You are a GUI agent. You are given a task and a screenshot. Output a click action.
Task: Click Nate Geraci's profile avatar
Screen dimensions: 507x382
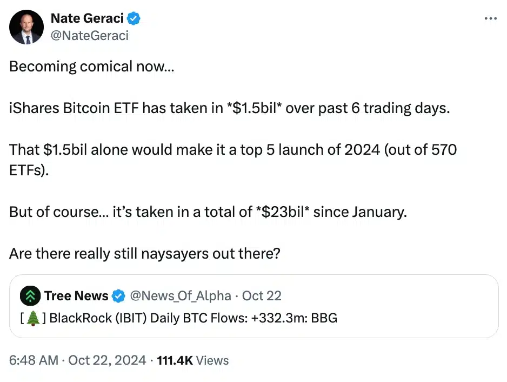coord(26,27)
